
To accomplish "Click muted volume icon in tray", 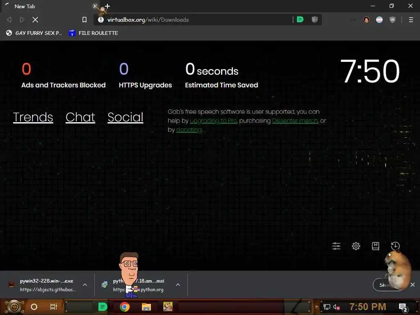I will click(336, 307).
